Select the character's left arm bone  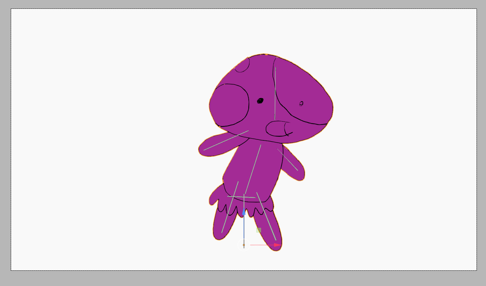(226, 140)
